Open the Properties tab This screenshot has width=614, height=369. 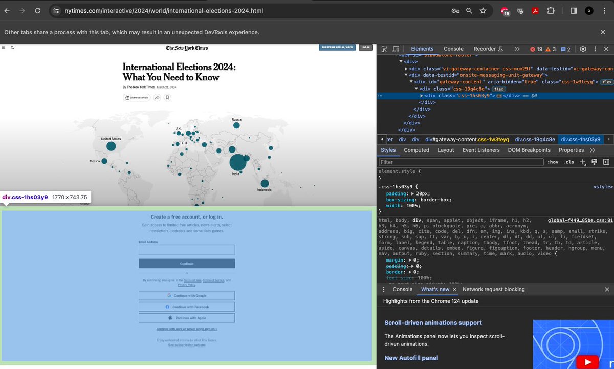[571, 150]
